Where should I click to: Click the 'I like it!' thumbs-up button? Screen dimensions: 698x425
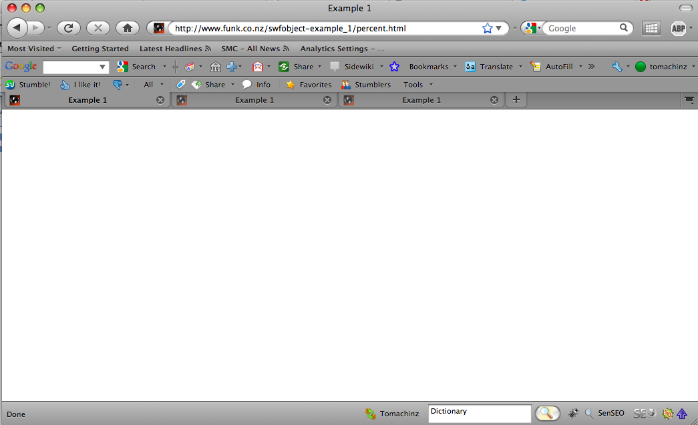click(80, 85)
